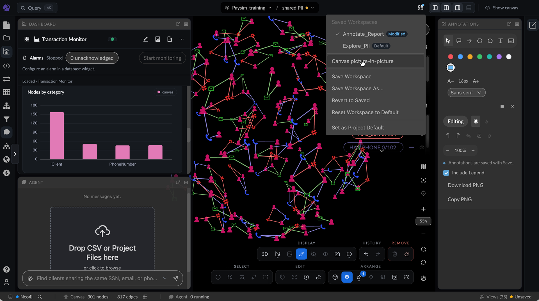Screen dimensions: 539x301
Task: Click the tag icon in Edit toolbar
Action: click(x=282, y=277)
